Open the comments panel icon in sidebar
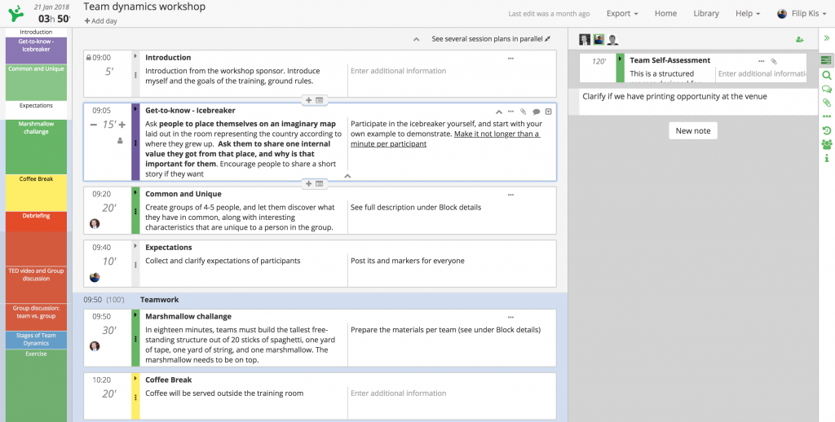Screen dimensions: 835x422 (x=827, y=90)
